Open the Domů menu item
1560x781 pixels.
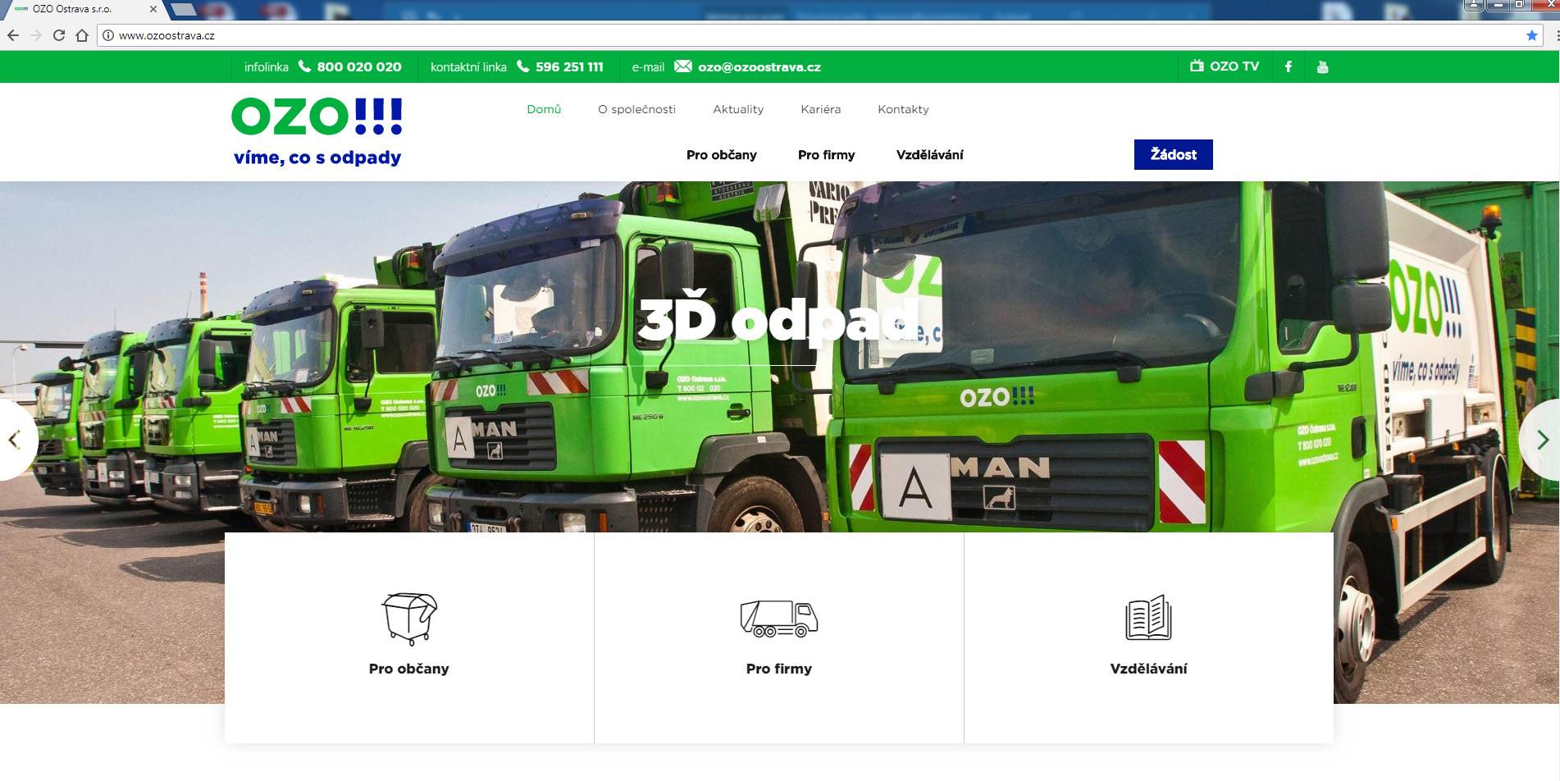point(544,109)
